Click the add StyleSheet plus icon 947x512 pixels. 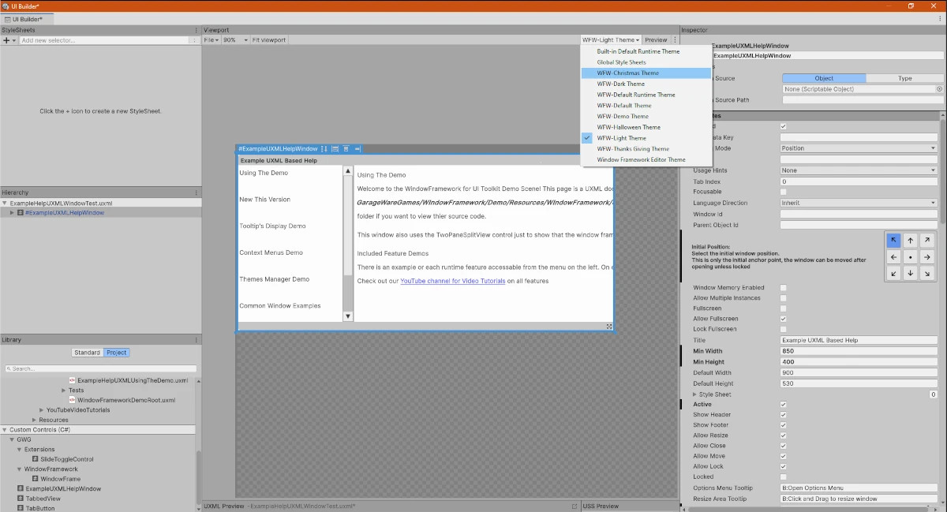click(7, 40)
